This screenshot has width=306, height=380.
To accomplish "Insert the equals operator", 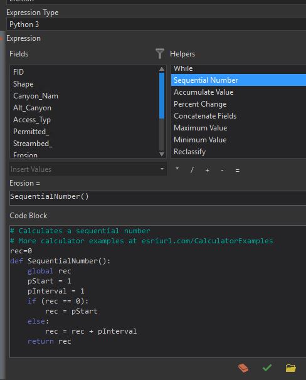I will pos(238,171).
